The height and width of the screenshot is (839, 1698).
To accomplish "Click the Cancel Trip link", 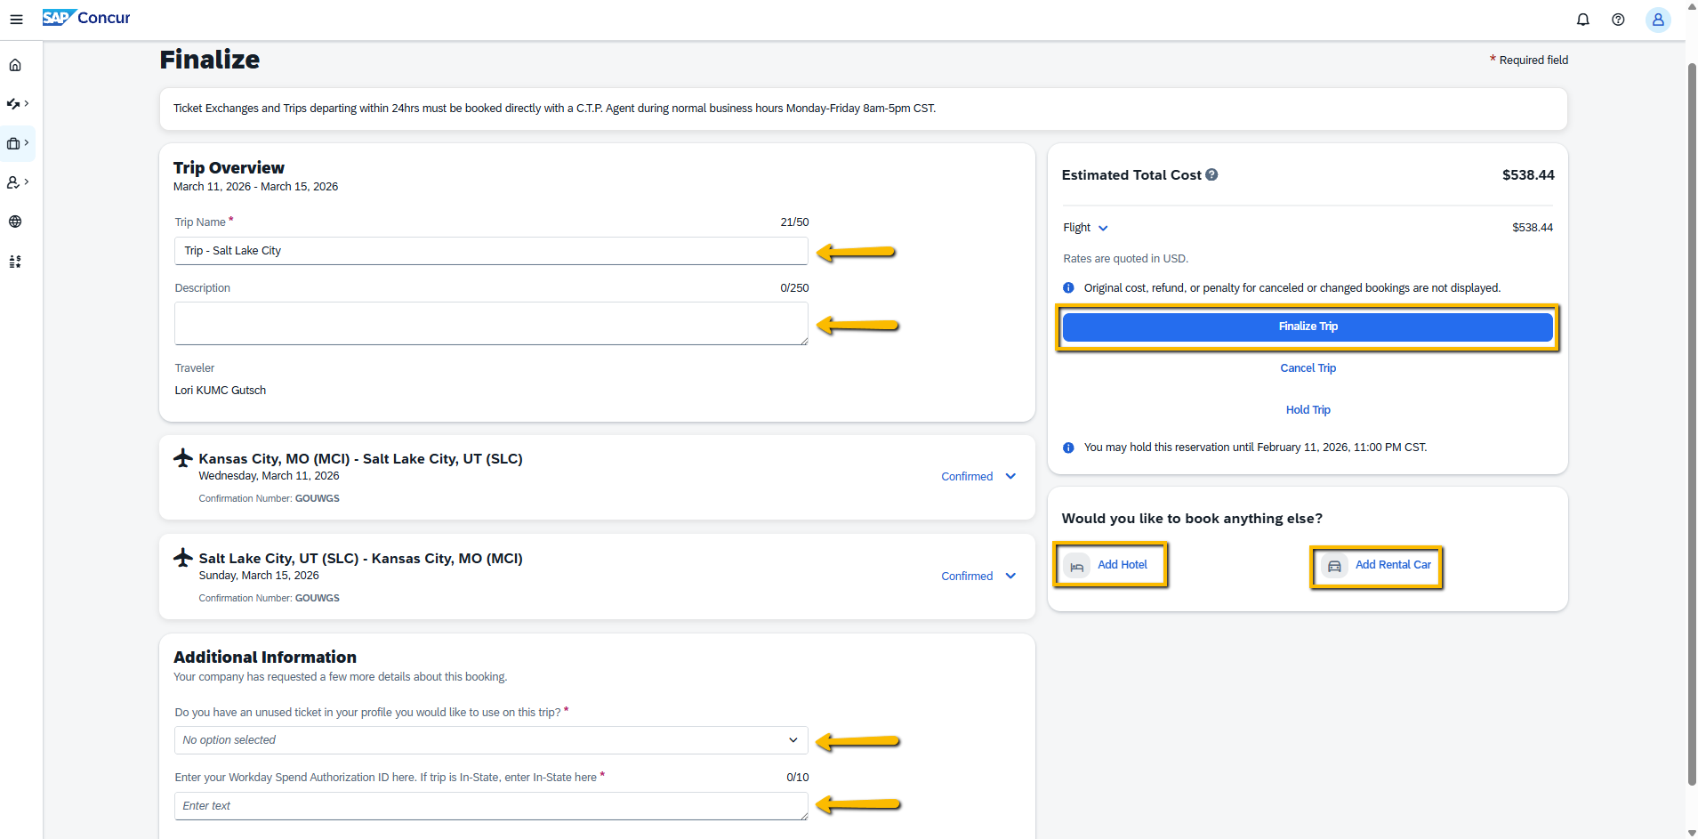I will point(1308,367).
